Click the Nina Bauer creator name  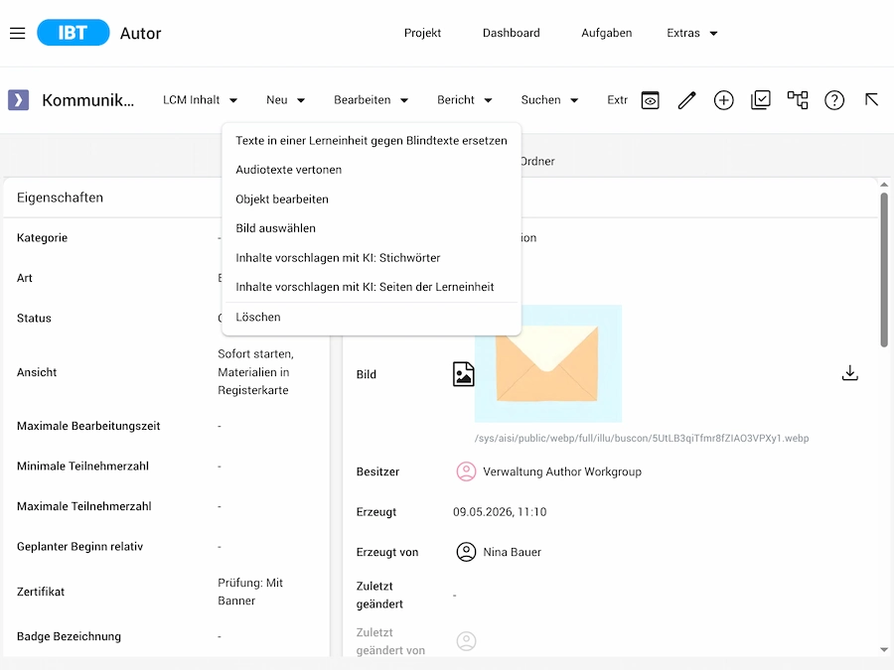(512, 552)
